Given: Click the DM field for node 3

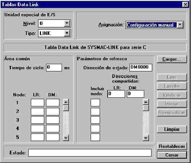Looking at the screenshot, I should 53,120.
